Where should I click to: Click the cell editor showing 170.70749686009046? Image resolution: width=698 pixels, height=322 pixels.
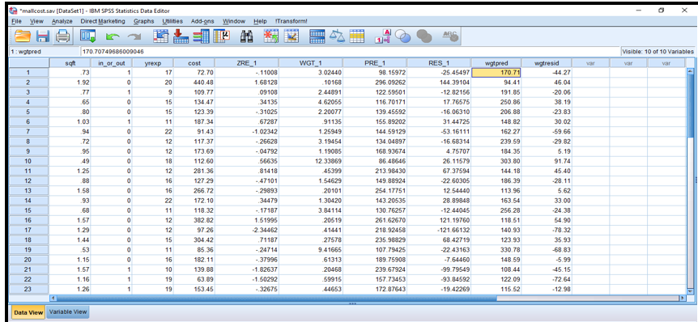350,52
